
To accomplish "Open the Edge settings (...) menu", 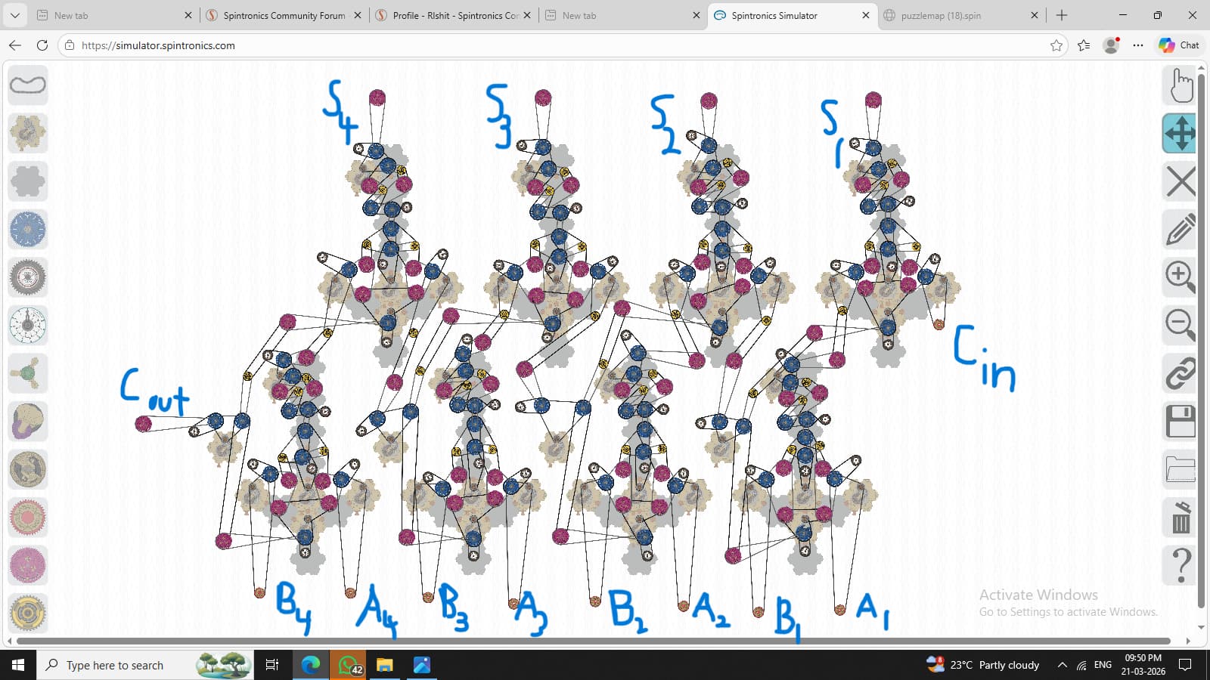I will (x=1137, y=45).
